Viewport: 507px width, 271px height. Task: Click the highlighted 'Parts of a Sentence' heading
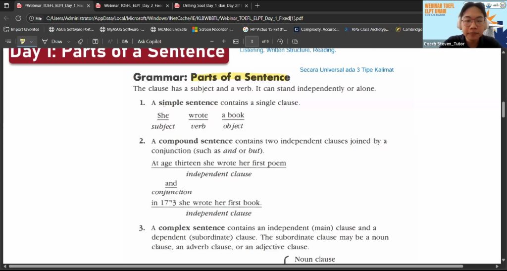click(240, 77)
